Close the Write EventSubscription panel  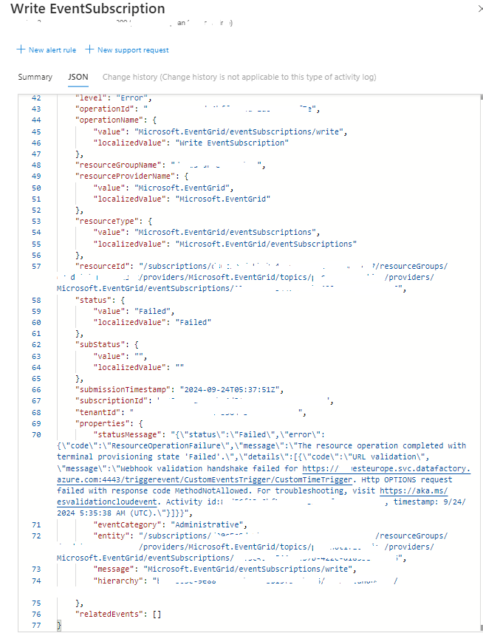point(480,9)
